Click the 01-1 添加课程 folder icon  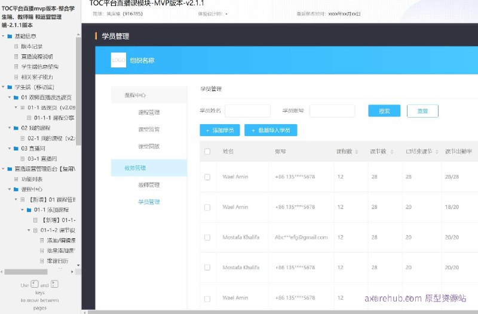click(29, 210)
